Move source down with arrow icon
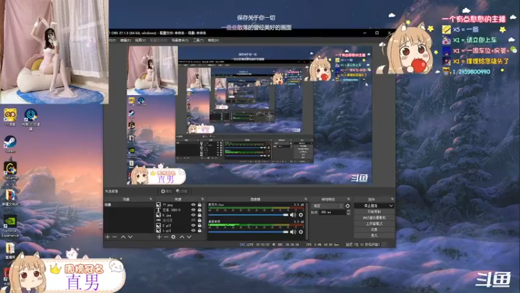Screen dimensions: 520x293 pos(189,237)
